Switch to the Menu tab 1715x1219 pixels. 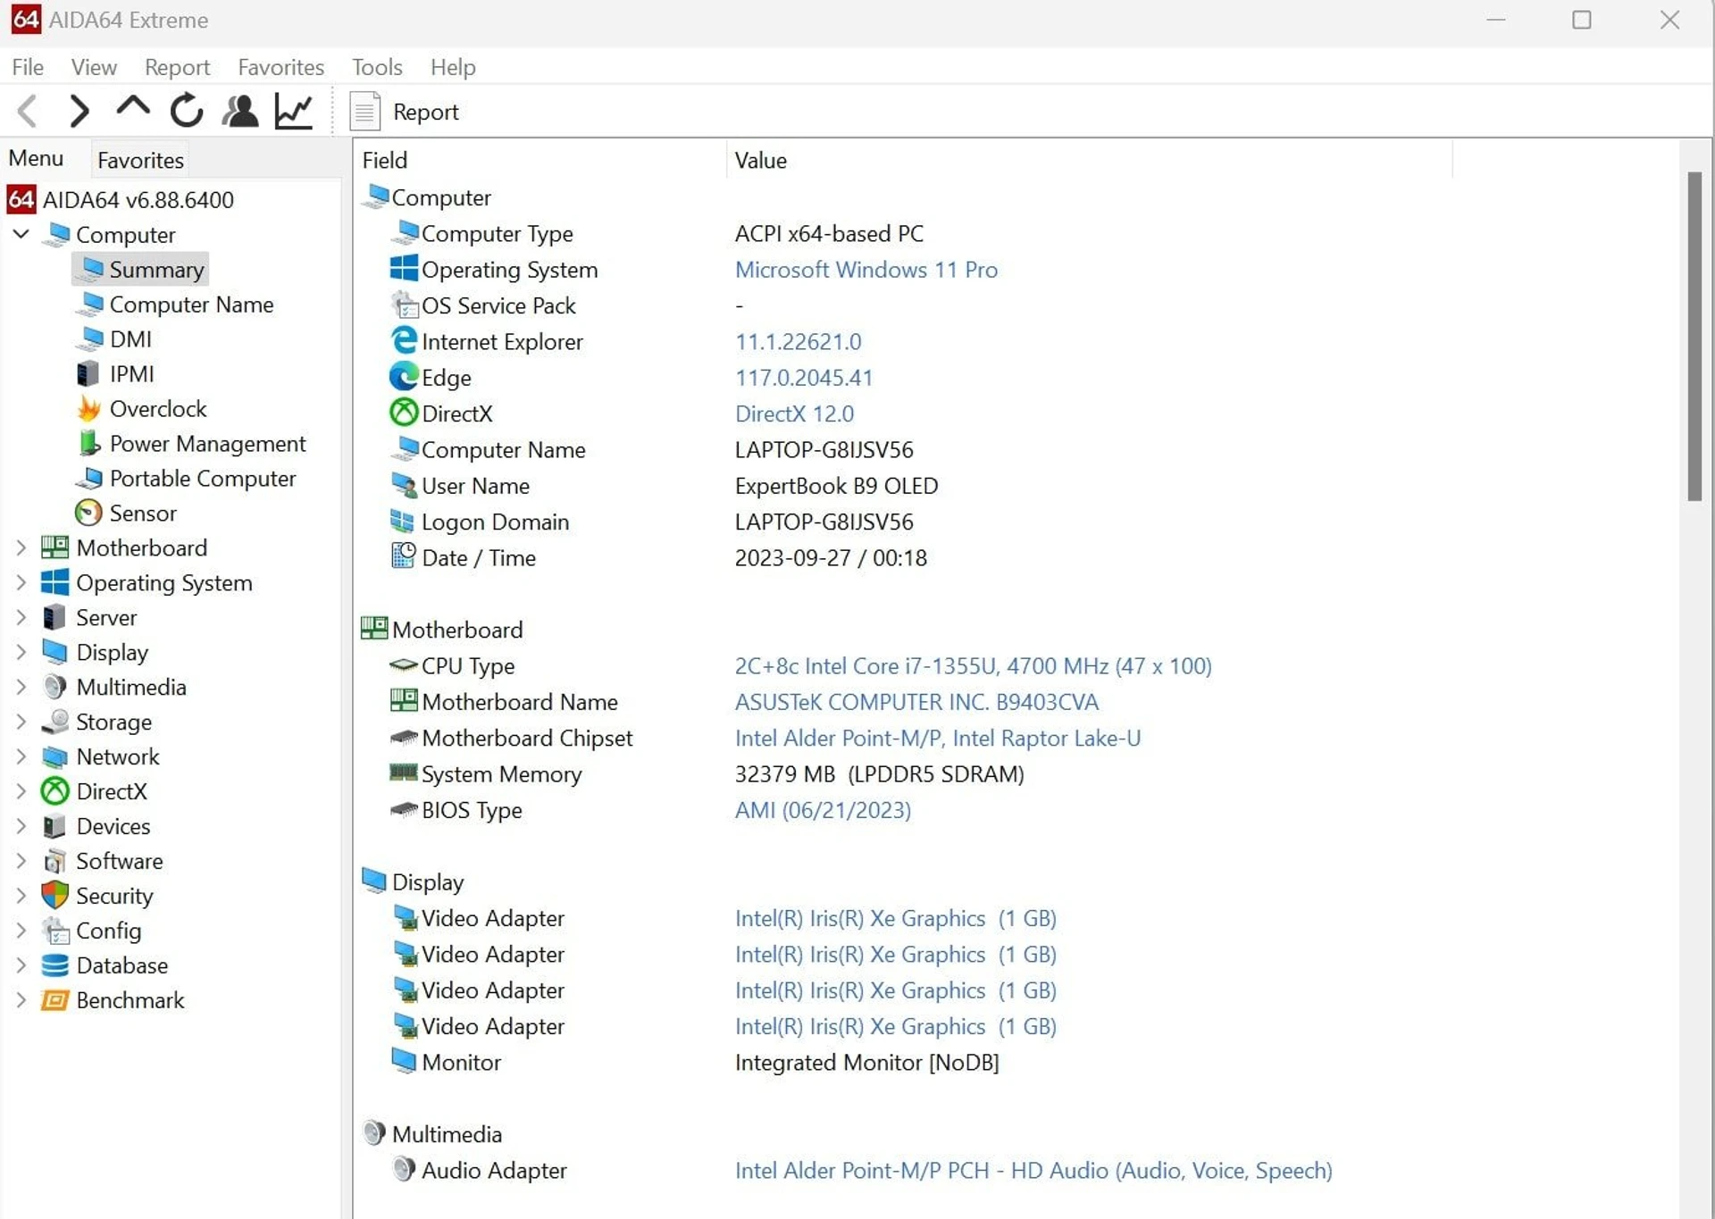pyautogui.click(x=36, y=158)
